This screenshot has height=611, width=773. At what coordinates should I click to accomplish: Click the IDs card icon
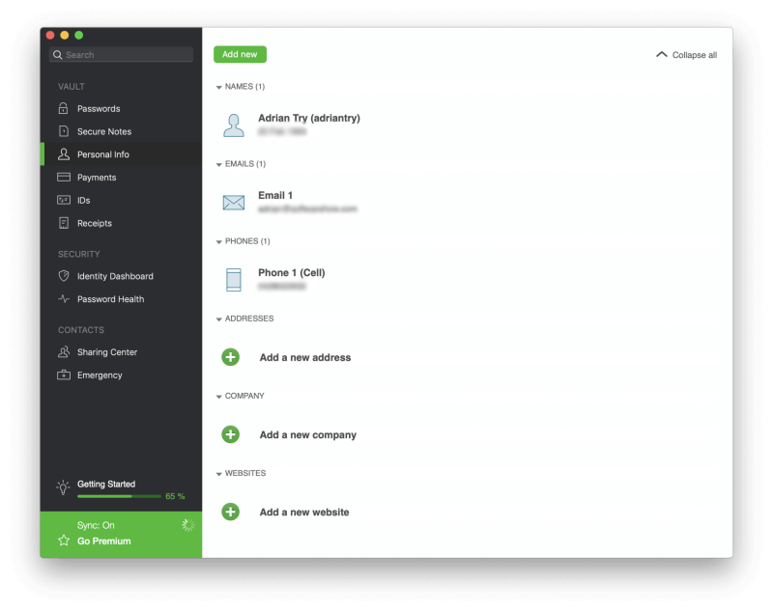point(63,200)
